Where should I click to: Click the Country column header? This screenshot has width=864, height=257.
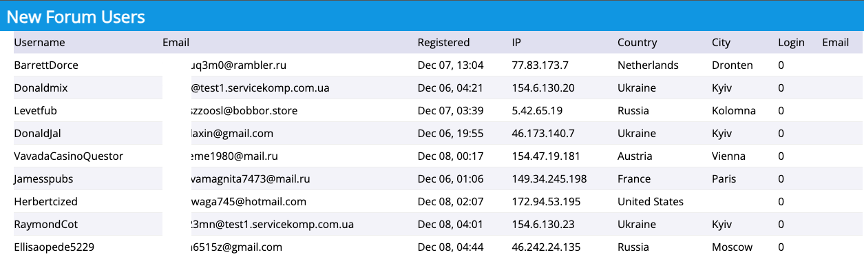[x=637, y=43]
